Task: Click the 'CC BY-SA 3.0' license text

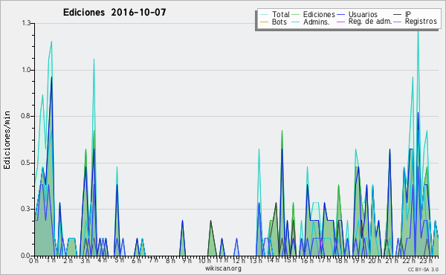Action: (x=423, y=269)
